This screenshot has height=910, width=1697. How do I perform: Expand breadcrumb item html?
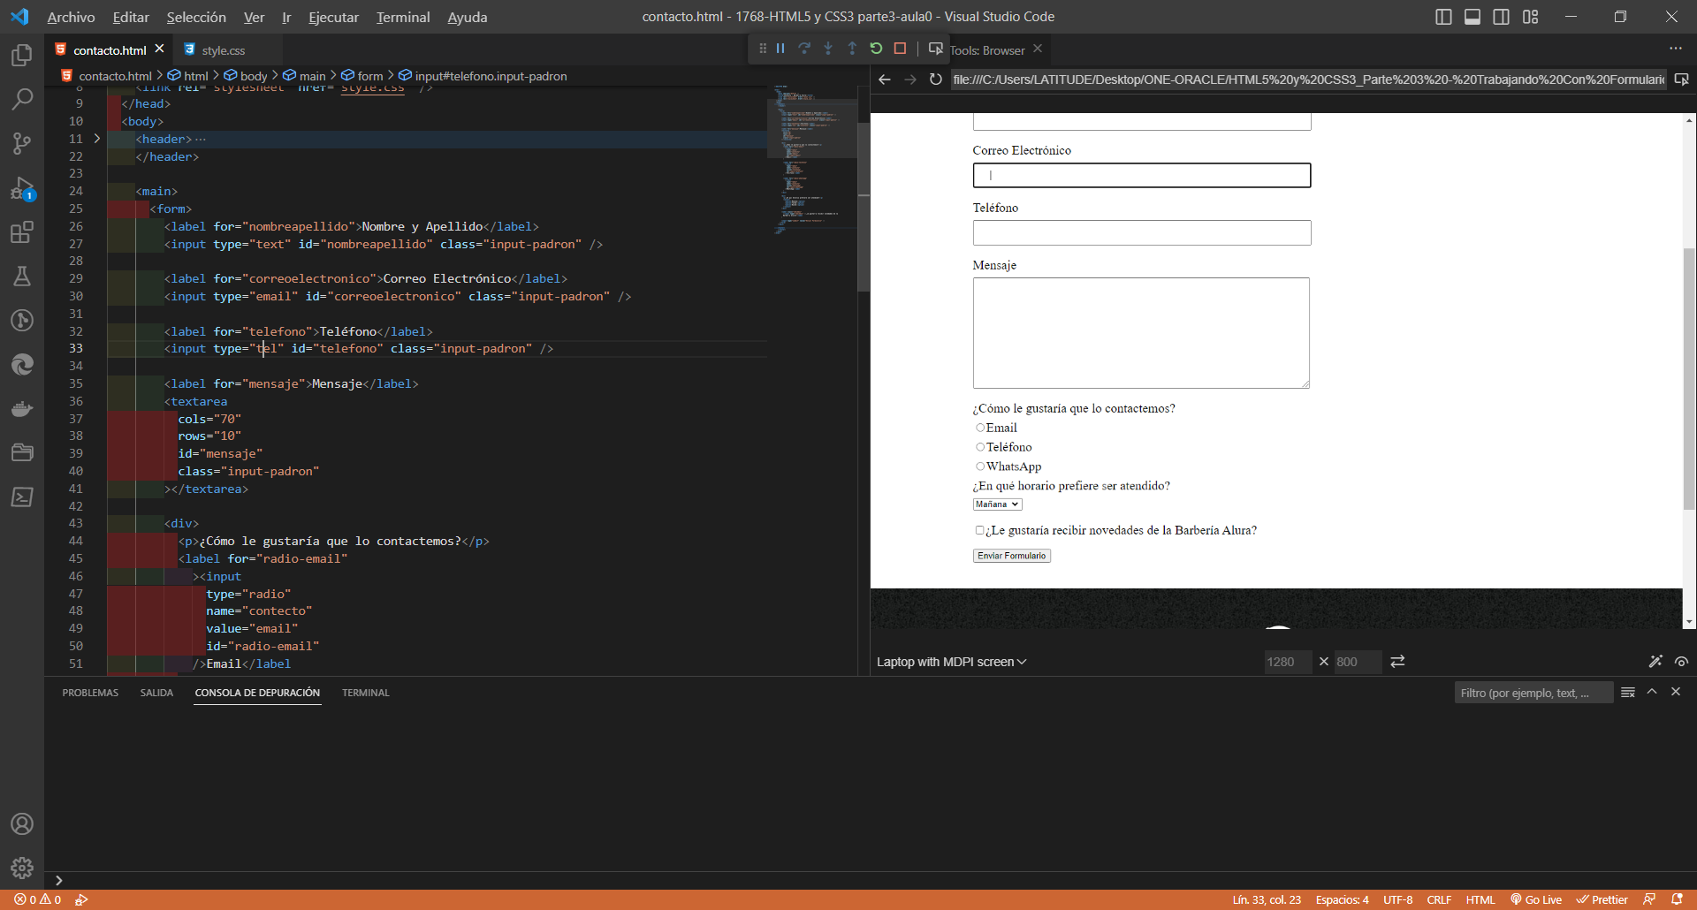coord(188,76)
